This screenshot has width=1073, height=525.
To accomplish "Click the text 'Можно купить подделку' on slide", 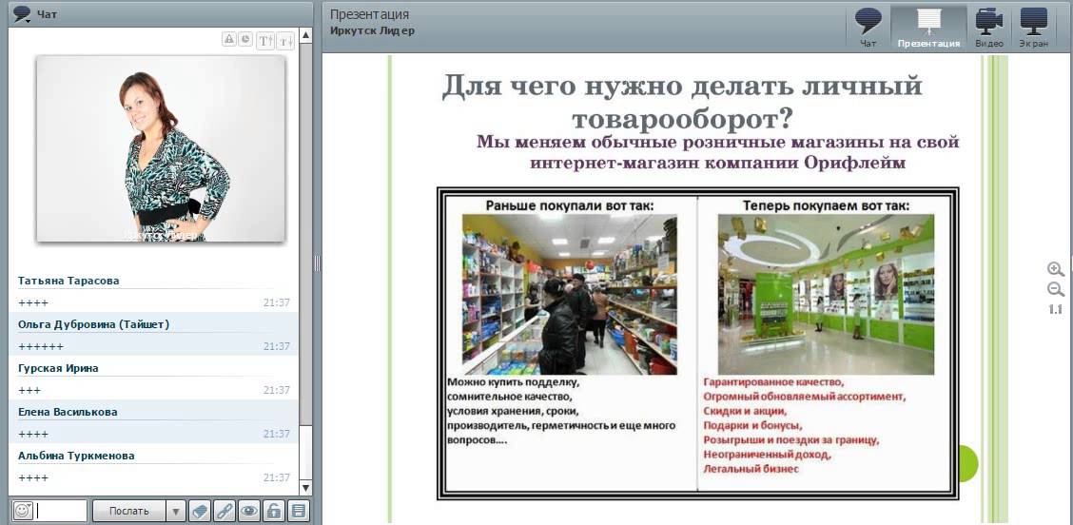I will pos(514,382).
